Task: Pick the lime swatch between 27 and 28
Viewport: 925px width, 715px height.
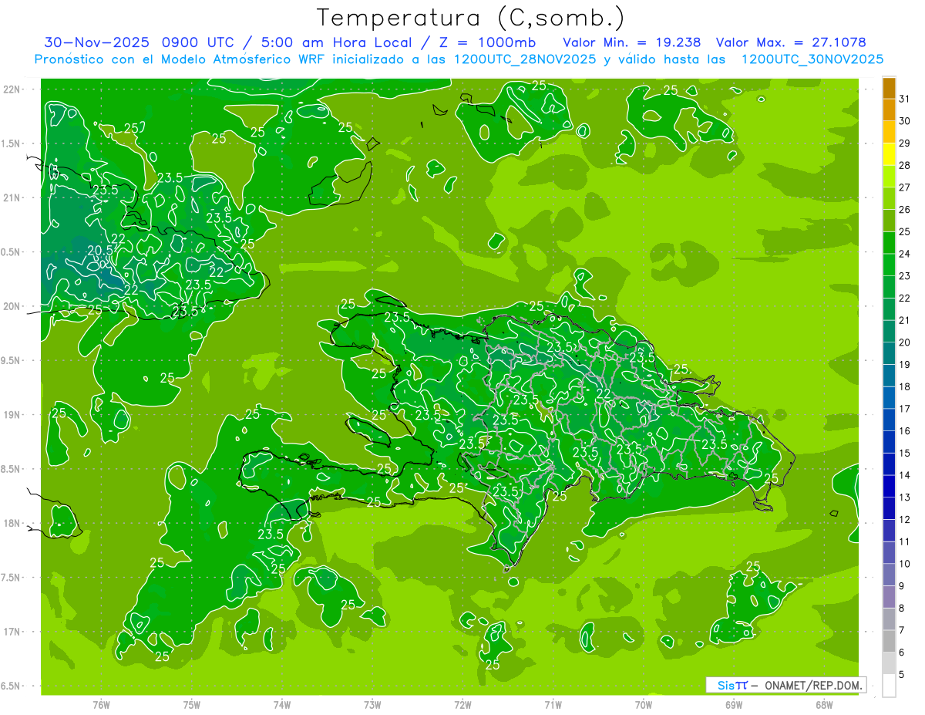Action: (x=889, y=175)
